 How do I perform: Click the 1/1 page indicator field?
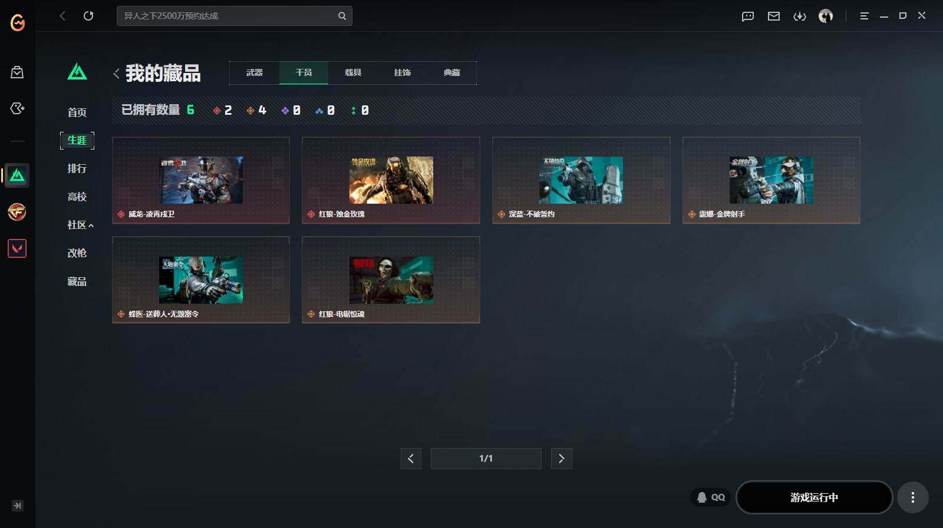(x=486, y=459)
